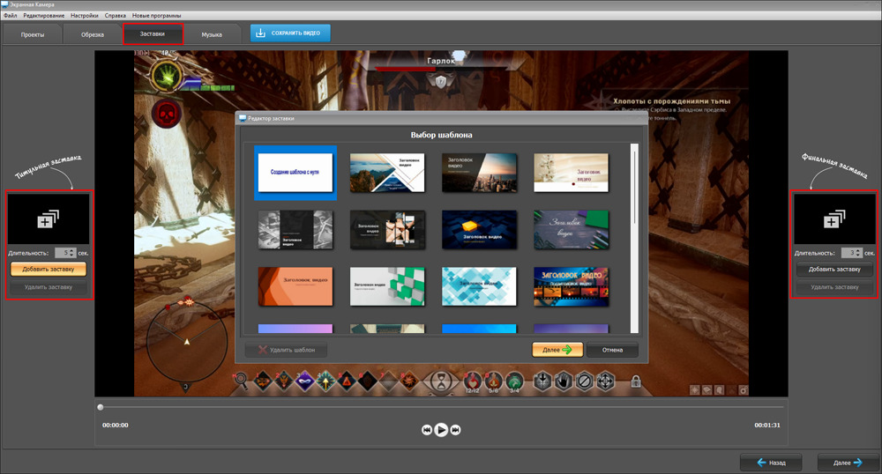The height and width of the screenshot is (474, 882).
Task: Click the playback timeline slider handle
Action: 101,407
